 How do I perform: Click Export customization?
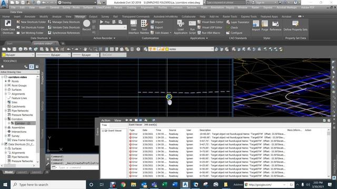coord(157,27)
